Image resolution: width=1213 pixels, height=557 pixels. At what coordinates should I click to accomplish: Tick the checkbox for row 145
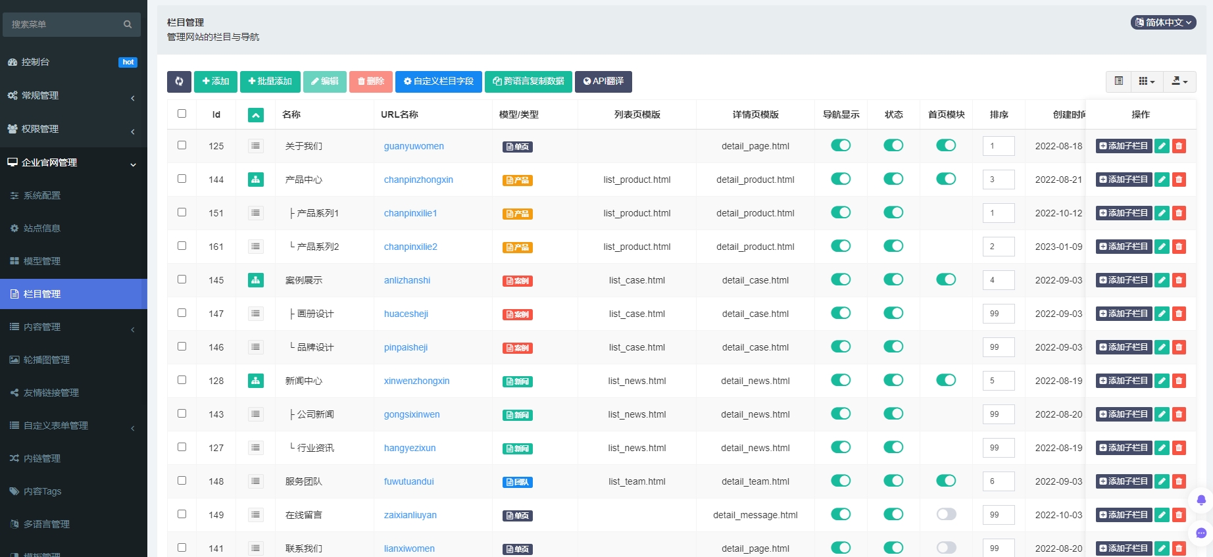[182, 279]
